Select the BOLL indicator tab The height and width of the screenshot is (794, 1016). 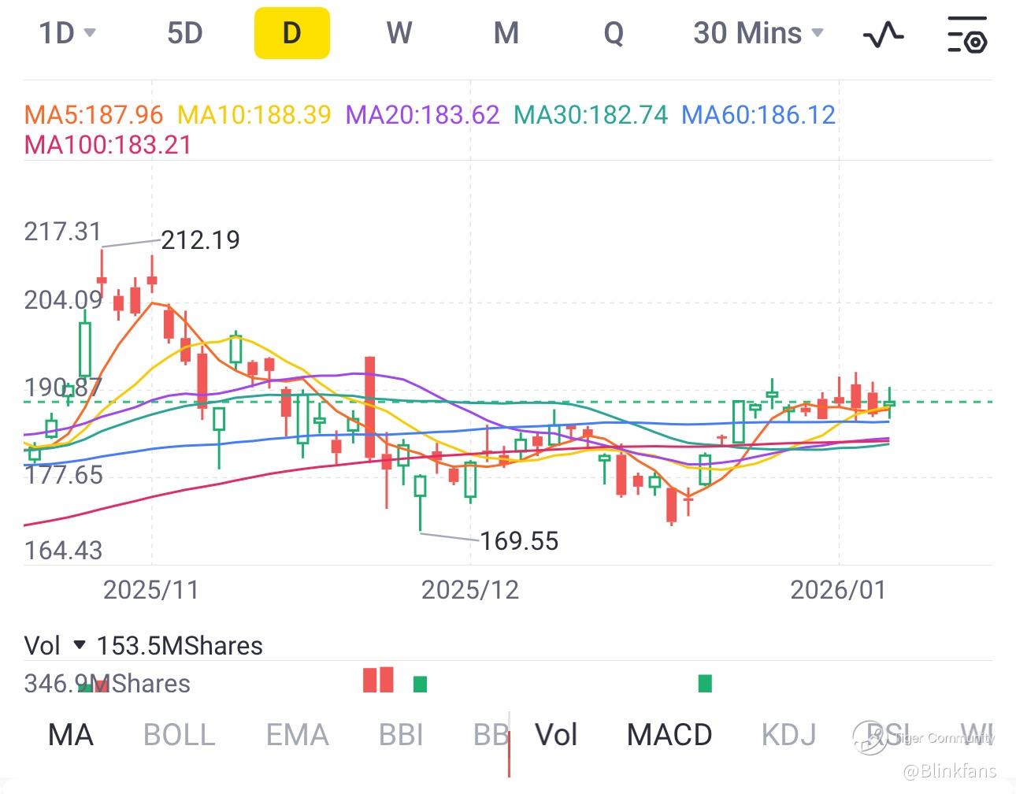(180, 735)
